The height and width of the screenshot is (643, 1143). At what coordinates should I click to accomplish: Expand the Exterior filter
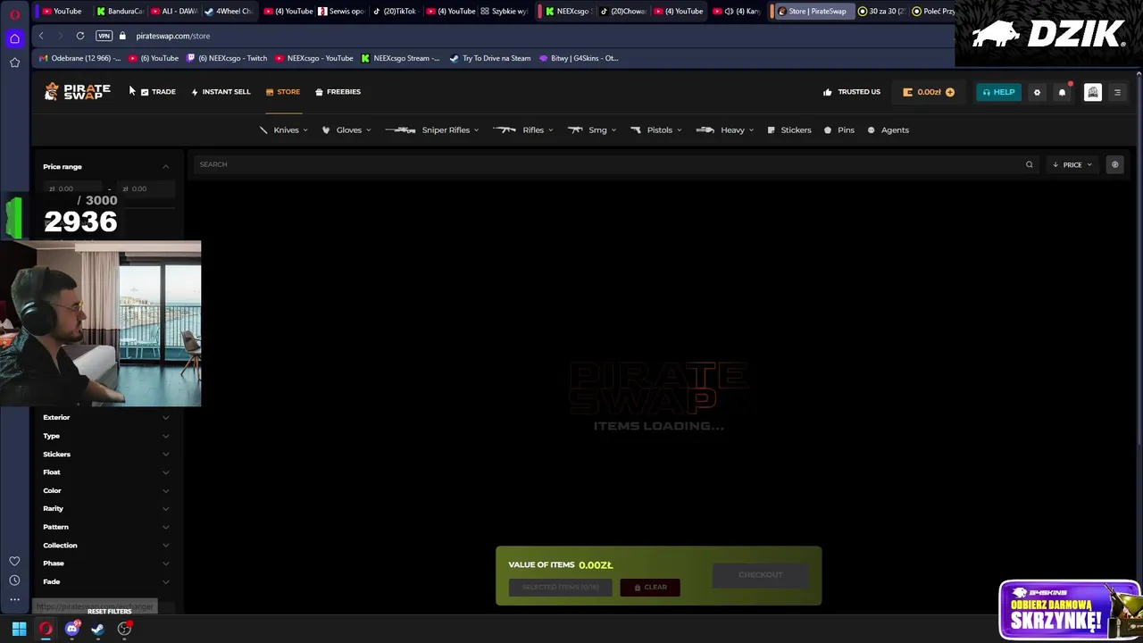(106, 418)
